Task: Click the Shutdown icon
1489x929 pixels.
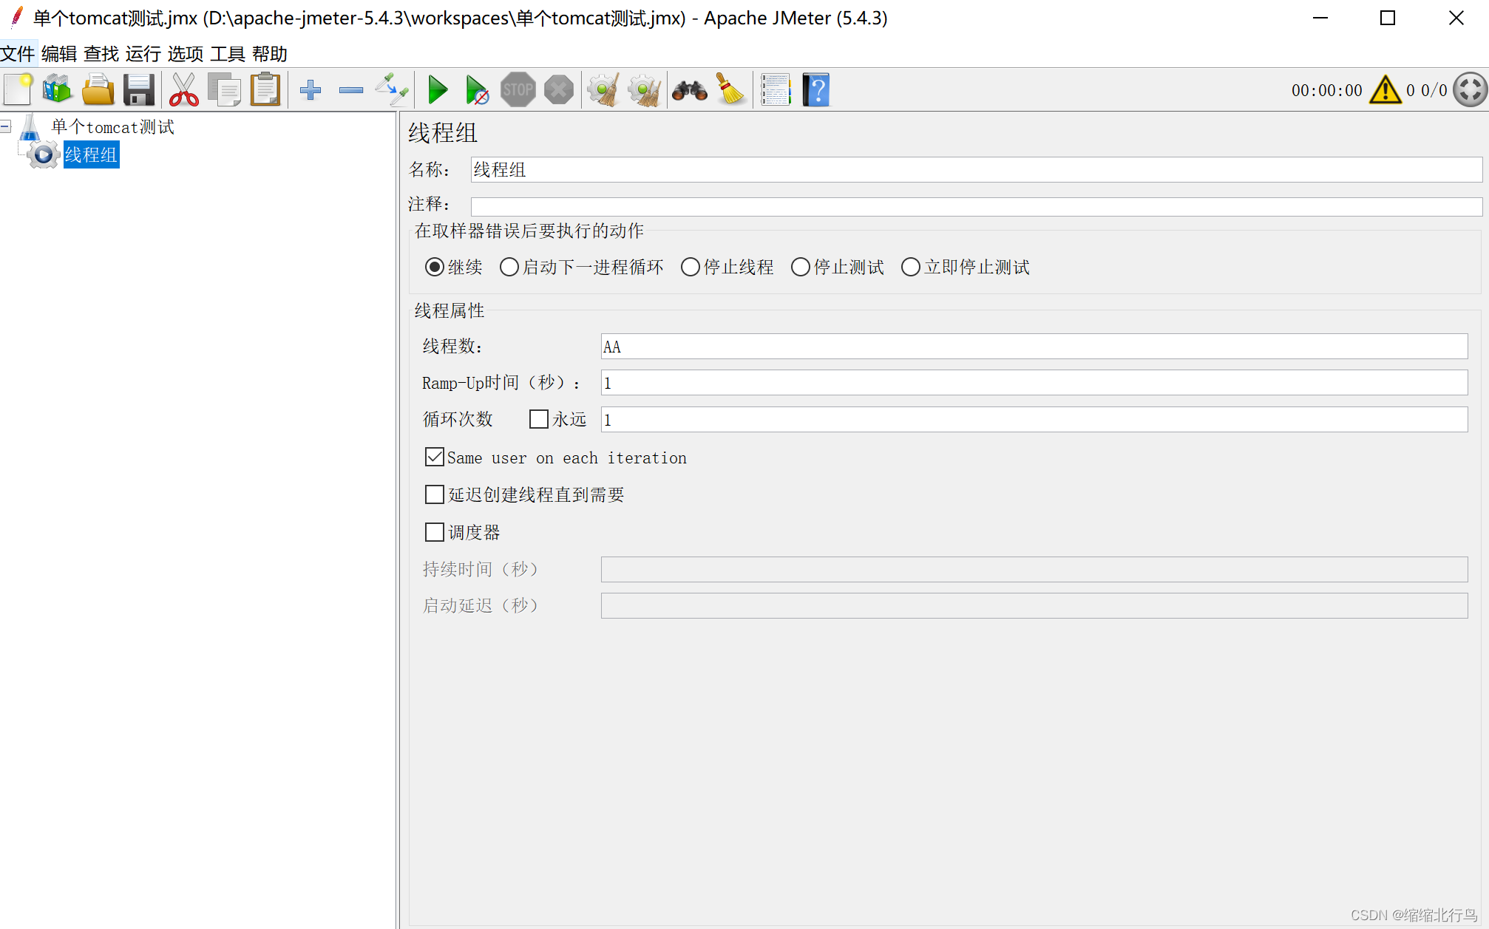Action: pyautogui.click(x=559, y=90)
